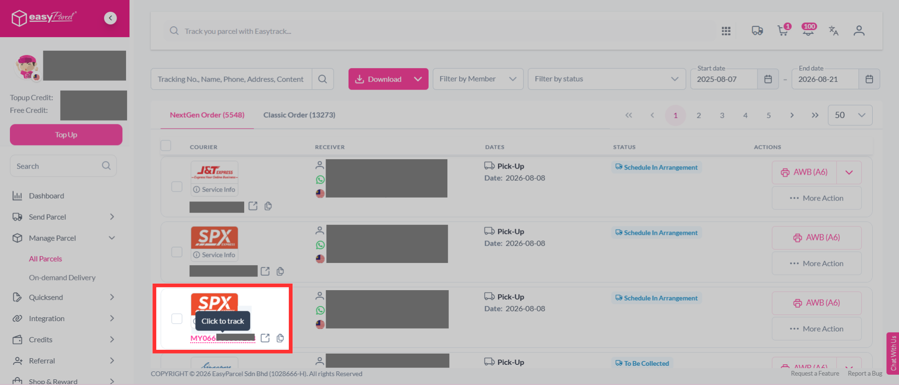Click the profile avatar mascot
This screenshot has height=385, width=899.
pos(27,67)
